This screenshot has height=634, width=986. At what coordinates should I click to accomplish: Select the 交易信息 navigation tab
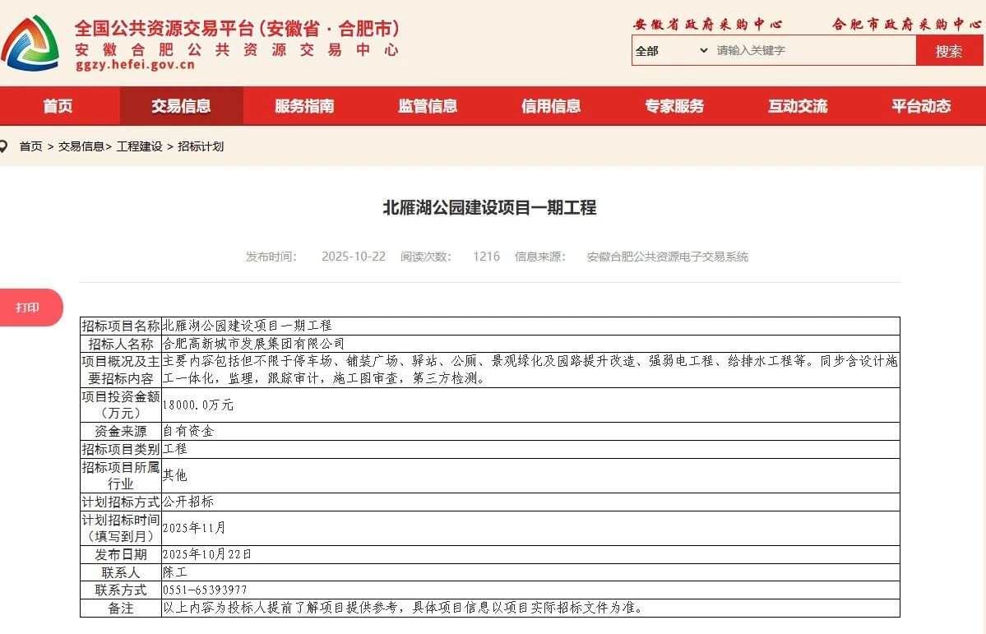[181, 106]
